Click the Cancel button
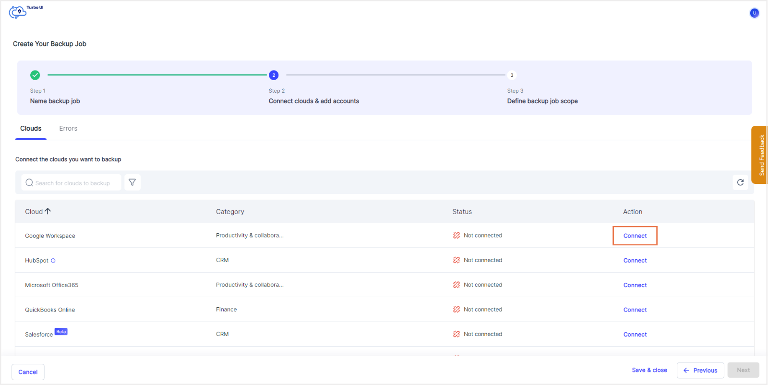This screenshot has height=385, width=768. (28, 372)
